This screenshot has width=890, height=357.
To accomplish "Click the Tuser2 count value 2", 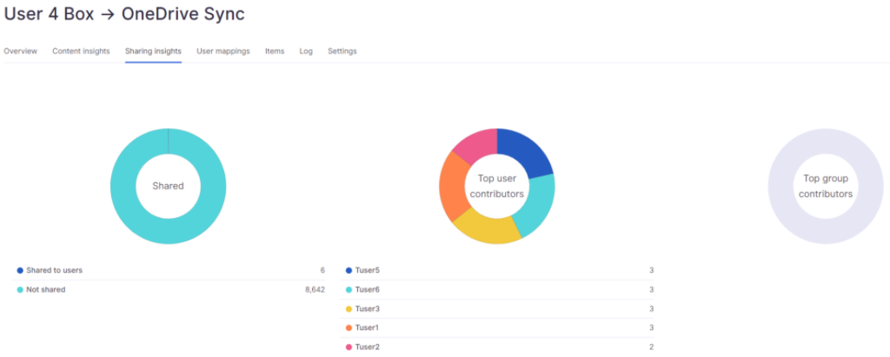I will (x=651, y=347).
